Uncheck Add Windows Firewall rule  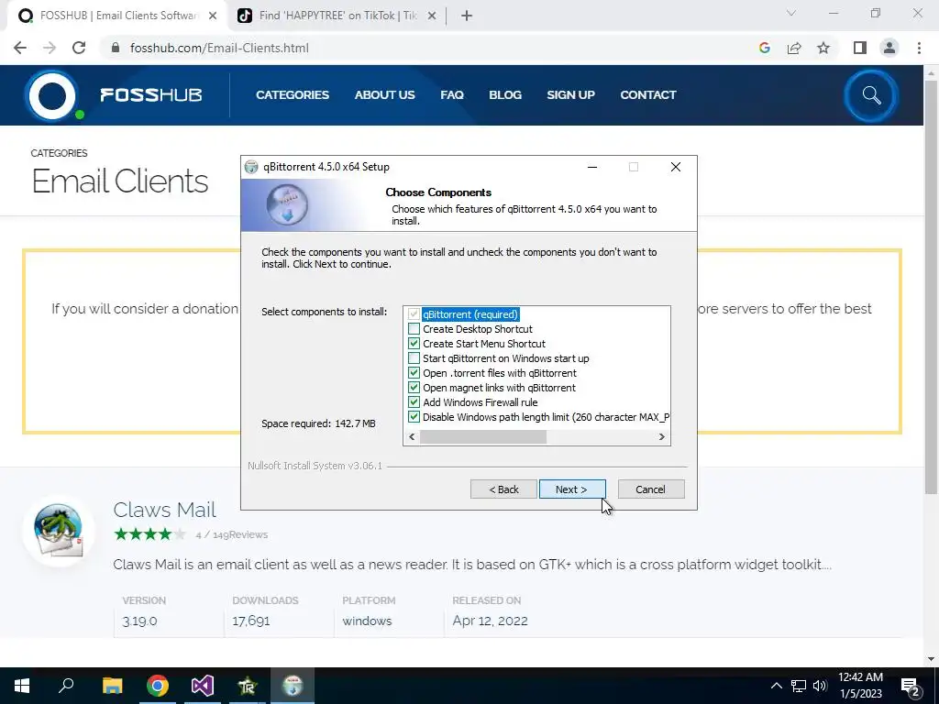tap(414, 402)
